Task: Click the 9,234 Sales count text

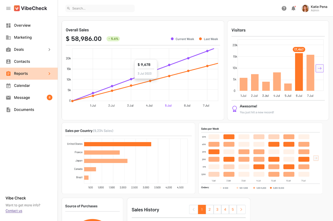Action: tap(103, 131)
